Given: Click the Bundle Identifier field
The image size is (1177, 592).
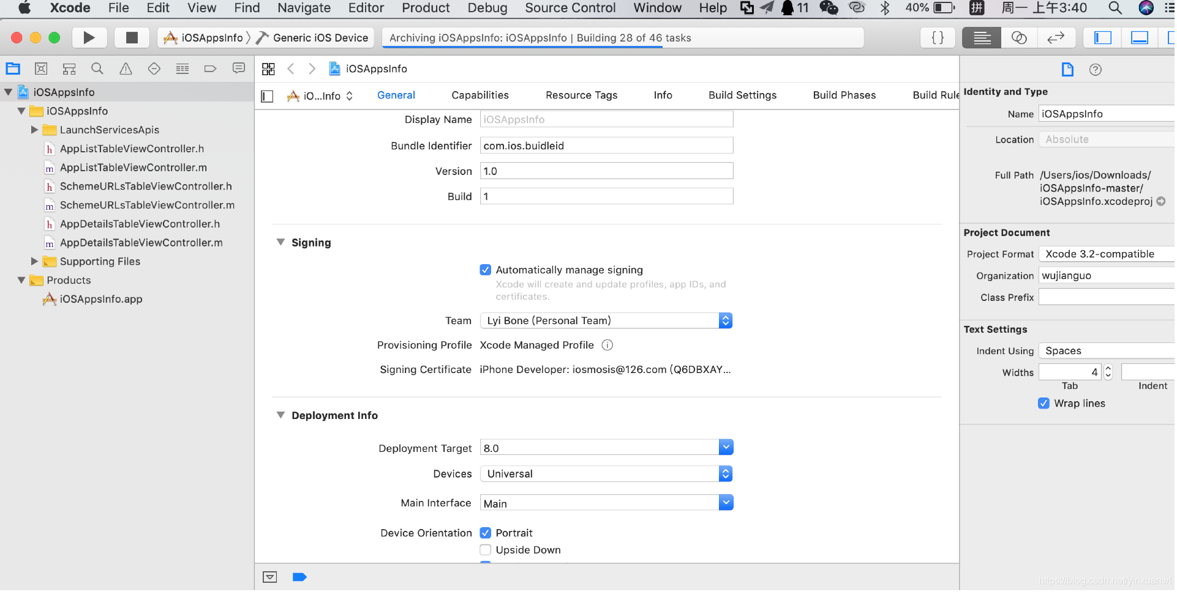Looking at the screenshot, I should pos(606,146).
